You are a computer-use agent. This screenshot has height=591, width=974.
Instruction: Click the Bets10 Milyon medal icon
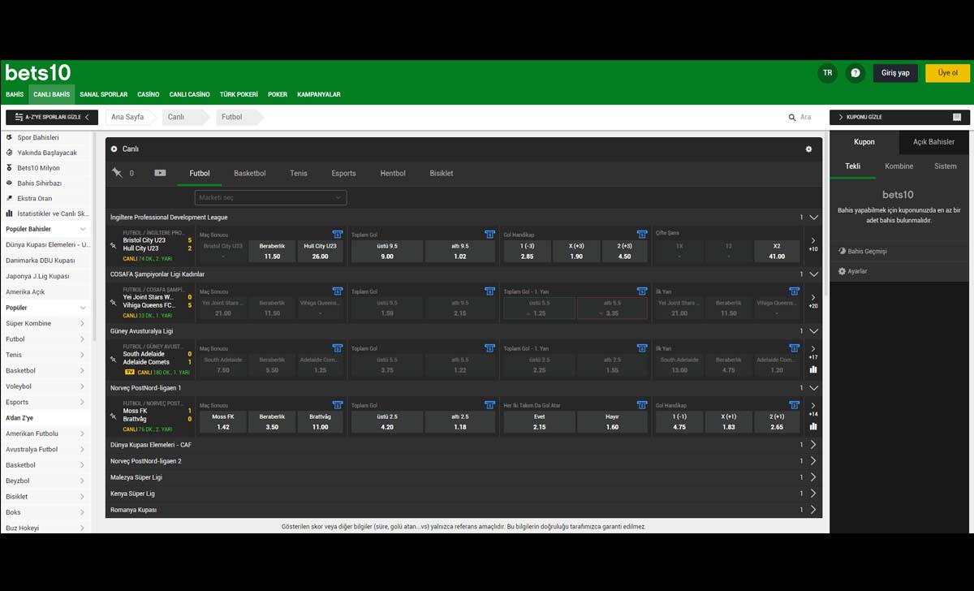pyautogui.click(x=9, y=168)
